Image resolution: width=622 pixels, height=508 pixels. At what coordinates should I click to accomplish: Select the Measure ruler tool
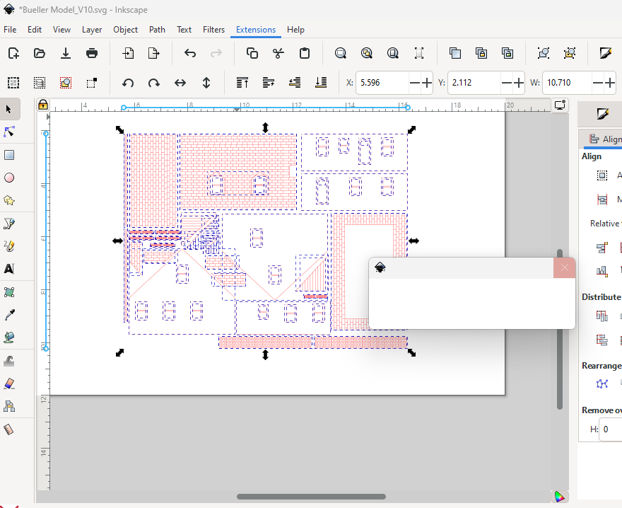point(9,429)
